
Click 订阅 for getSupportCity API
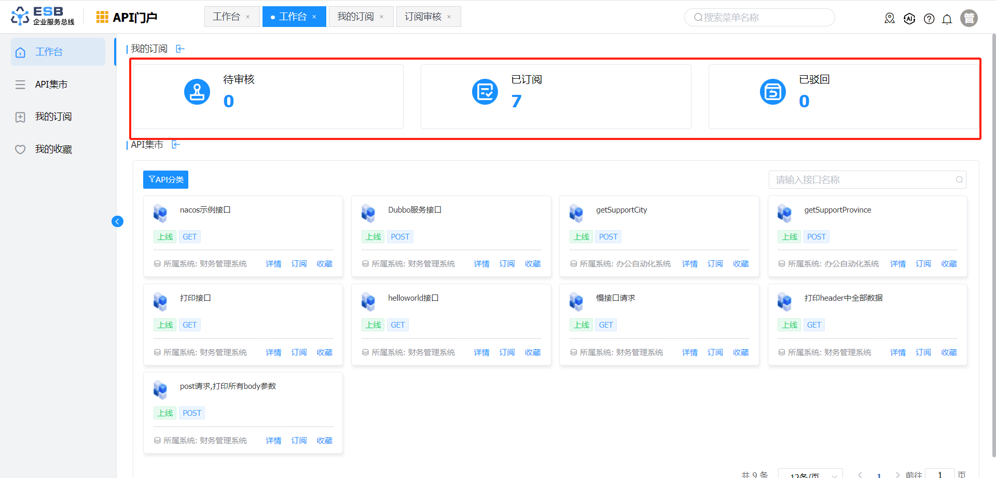click(715, 264)
